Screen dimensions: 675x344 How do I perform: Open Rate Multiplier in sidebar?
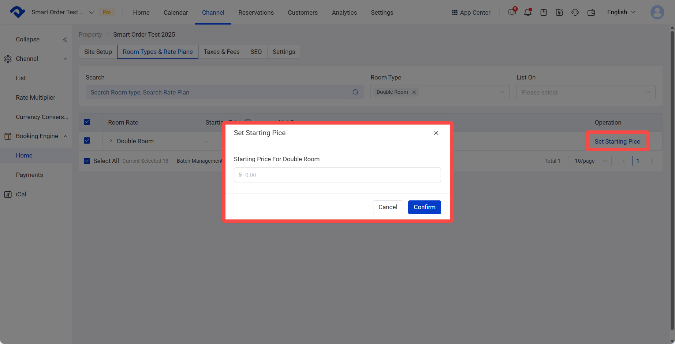[36, 97]
